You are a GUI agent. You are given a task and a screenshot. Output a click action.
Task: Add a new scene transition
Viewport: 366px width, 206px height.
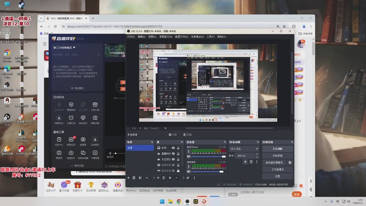click(245, 162)
